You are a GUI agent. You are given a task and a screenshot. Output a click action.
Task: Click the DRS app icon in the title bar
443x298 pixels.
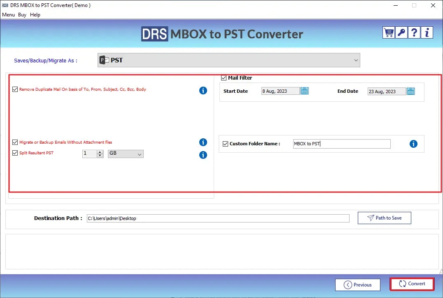tap(5, 5)
